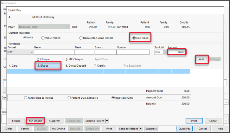Click Print in New Invoice window
The height and width of the screenshot is (133, 230).
click(x=109, y=129)
